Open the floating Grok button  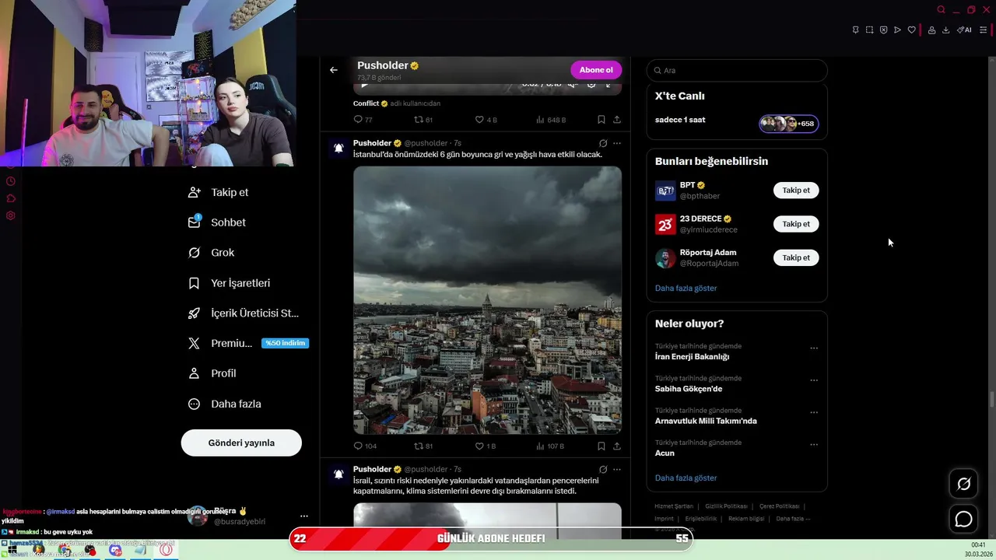963,484
